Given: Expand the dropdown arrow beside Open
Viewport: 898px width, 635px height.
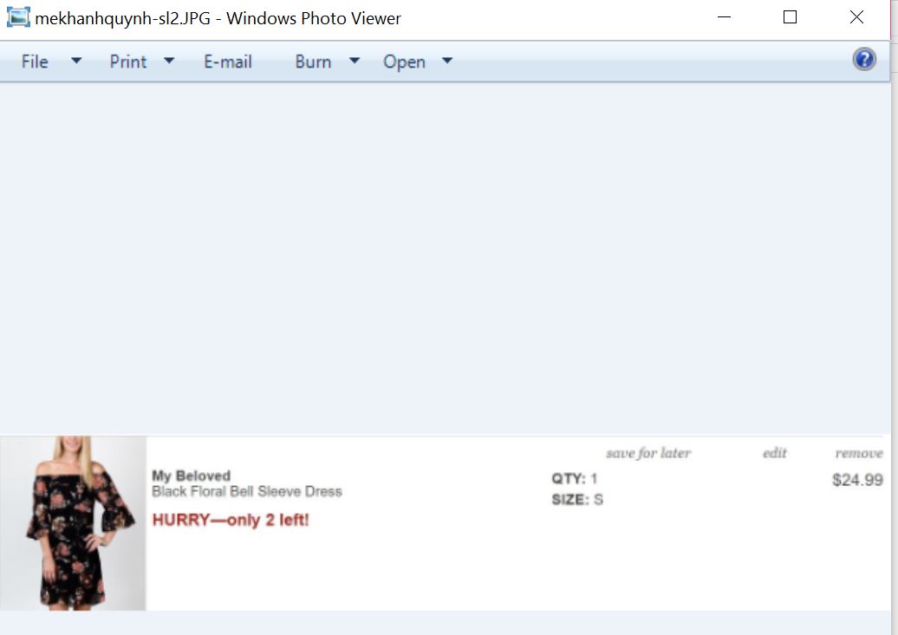Looking at the screenshot, I should point(447,61).
